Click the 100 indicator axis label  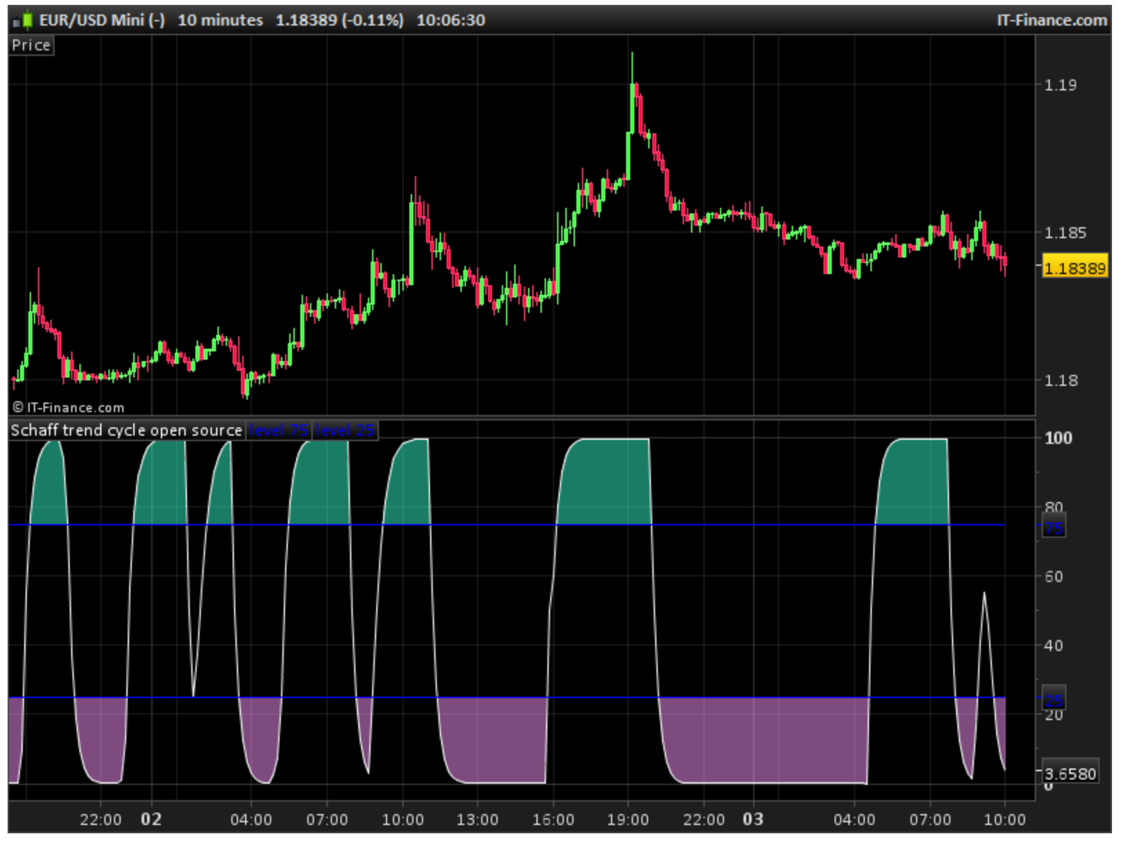tap(1058, 438)
